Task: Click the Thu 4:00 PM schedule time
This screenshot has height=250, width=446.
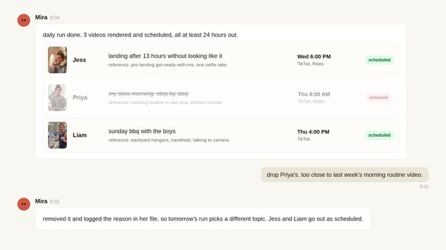Action: point(313,132)
